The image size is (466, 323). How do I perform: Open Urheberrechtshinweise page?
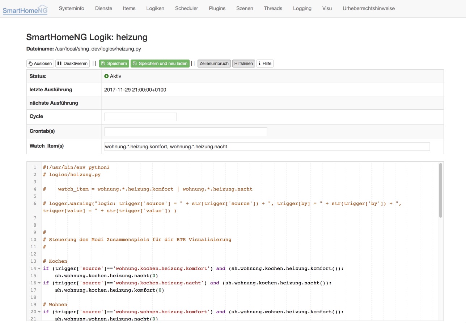tap(369, 8)
